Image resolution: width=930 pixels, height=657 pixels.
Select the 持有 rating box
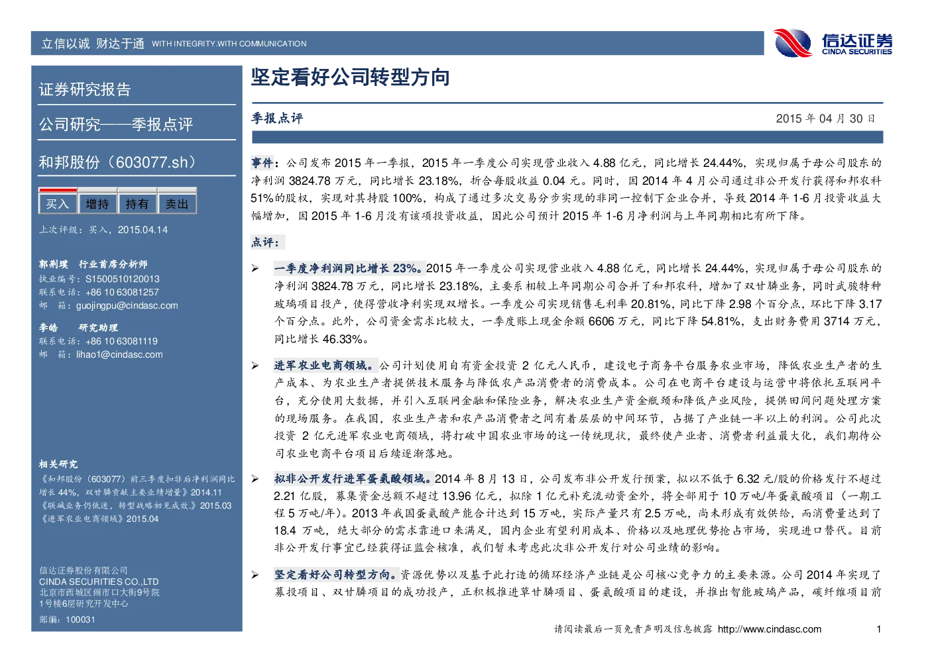137,204
